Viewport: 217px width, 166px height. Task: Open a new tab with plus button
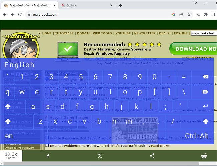pyautogui.click(x=120, y=5)
